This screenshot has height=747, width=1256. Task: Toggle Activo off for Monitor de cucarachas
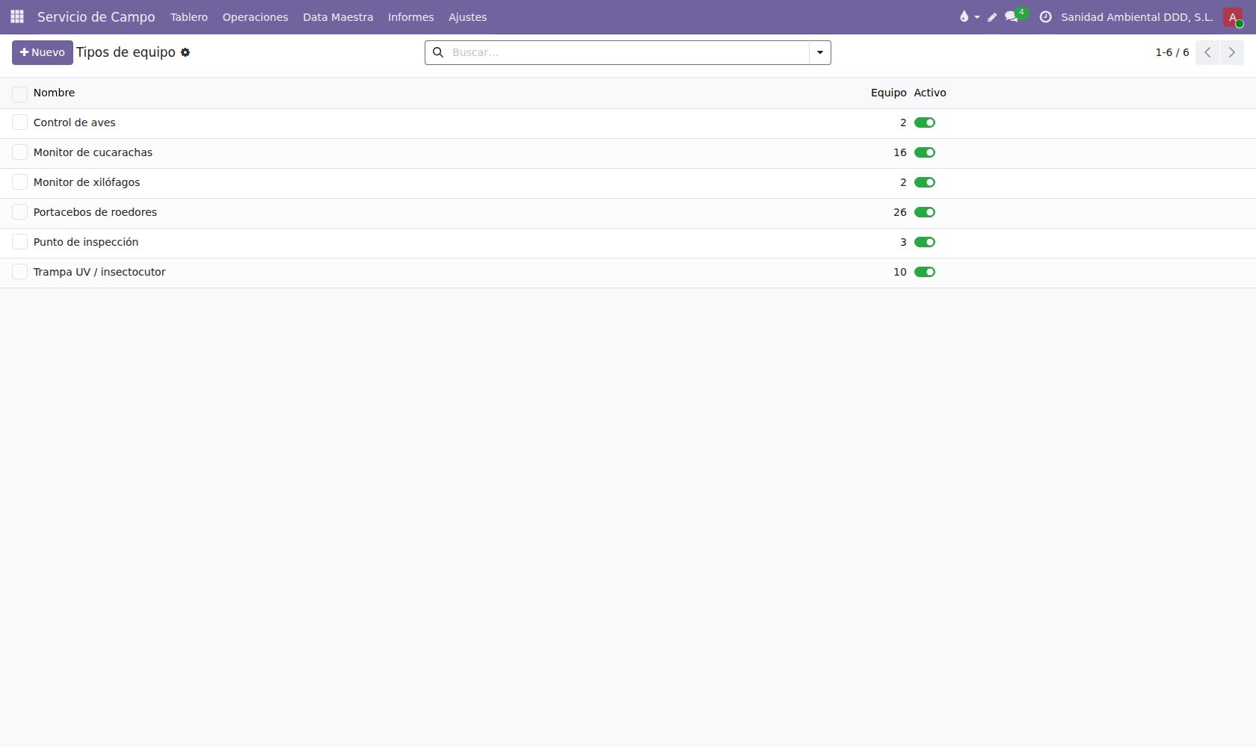tap(925, 152)
